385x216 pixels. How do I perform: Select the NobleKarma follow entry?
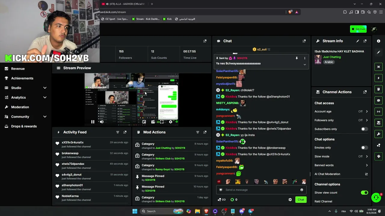[92, 198]
